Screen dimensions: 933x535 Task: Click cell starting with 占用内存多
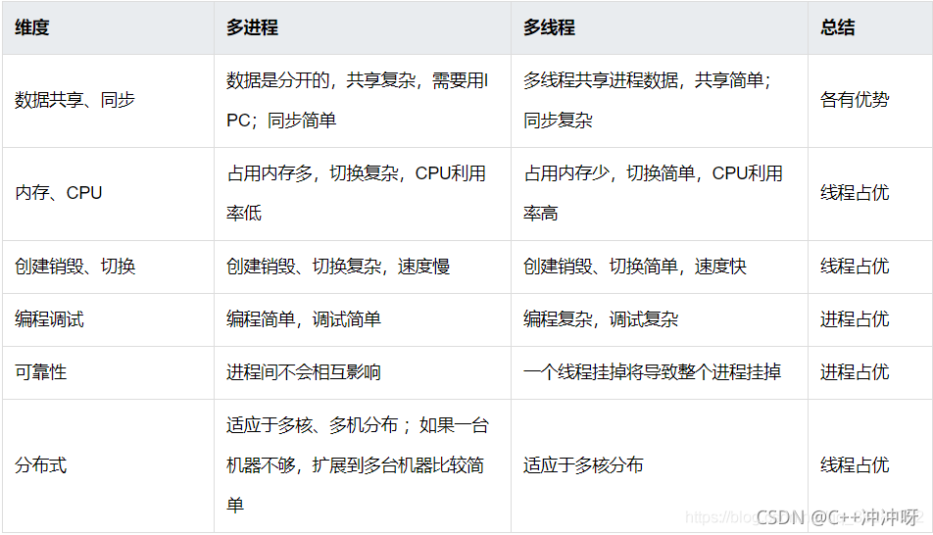coord(363,194)
